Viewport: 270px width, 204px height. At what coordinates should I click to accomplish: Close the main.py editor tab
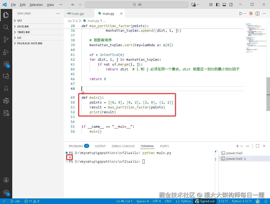[121, 14]
